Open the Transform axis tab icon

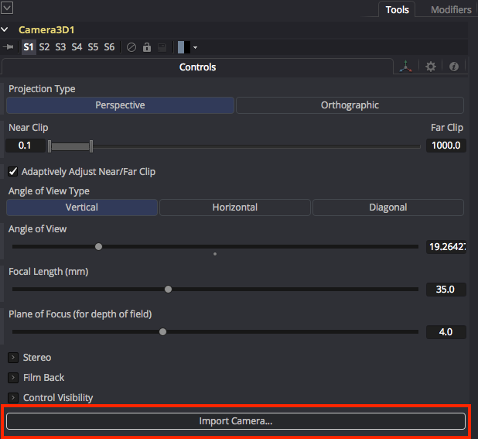click(406, 67)
